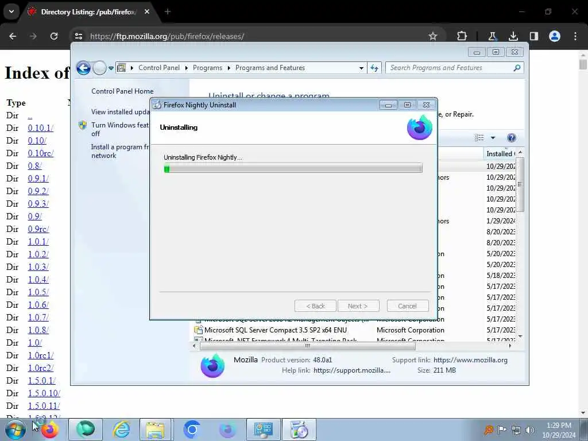Screen dimensions: 588x441
Task: Open Turn Windows features on or off
Action: point(119,129)
